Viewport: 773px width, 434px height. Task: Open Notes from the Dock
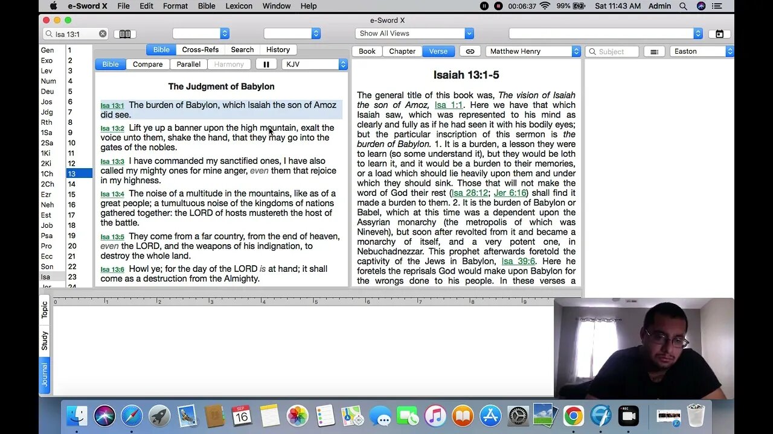pyautogui.click(x=269, y=416)
